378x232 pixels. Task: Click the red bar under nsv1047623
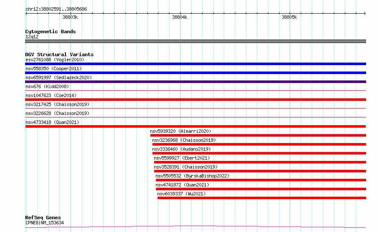pos(195,100)
